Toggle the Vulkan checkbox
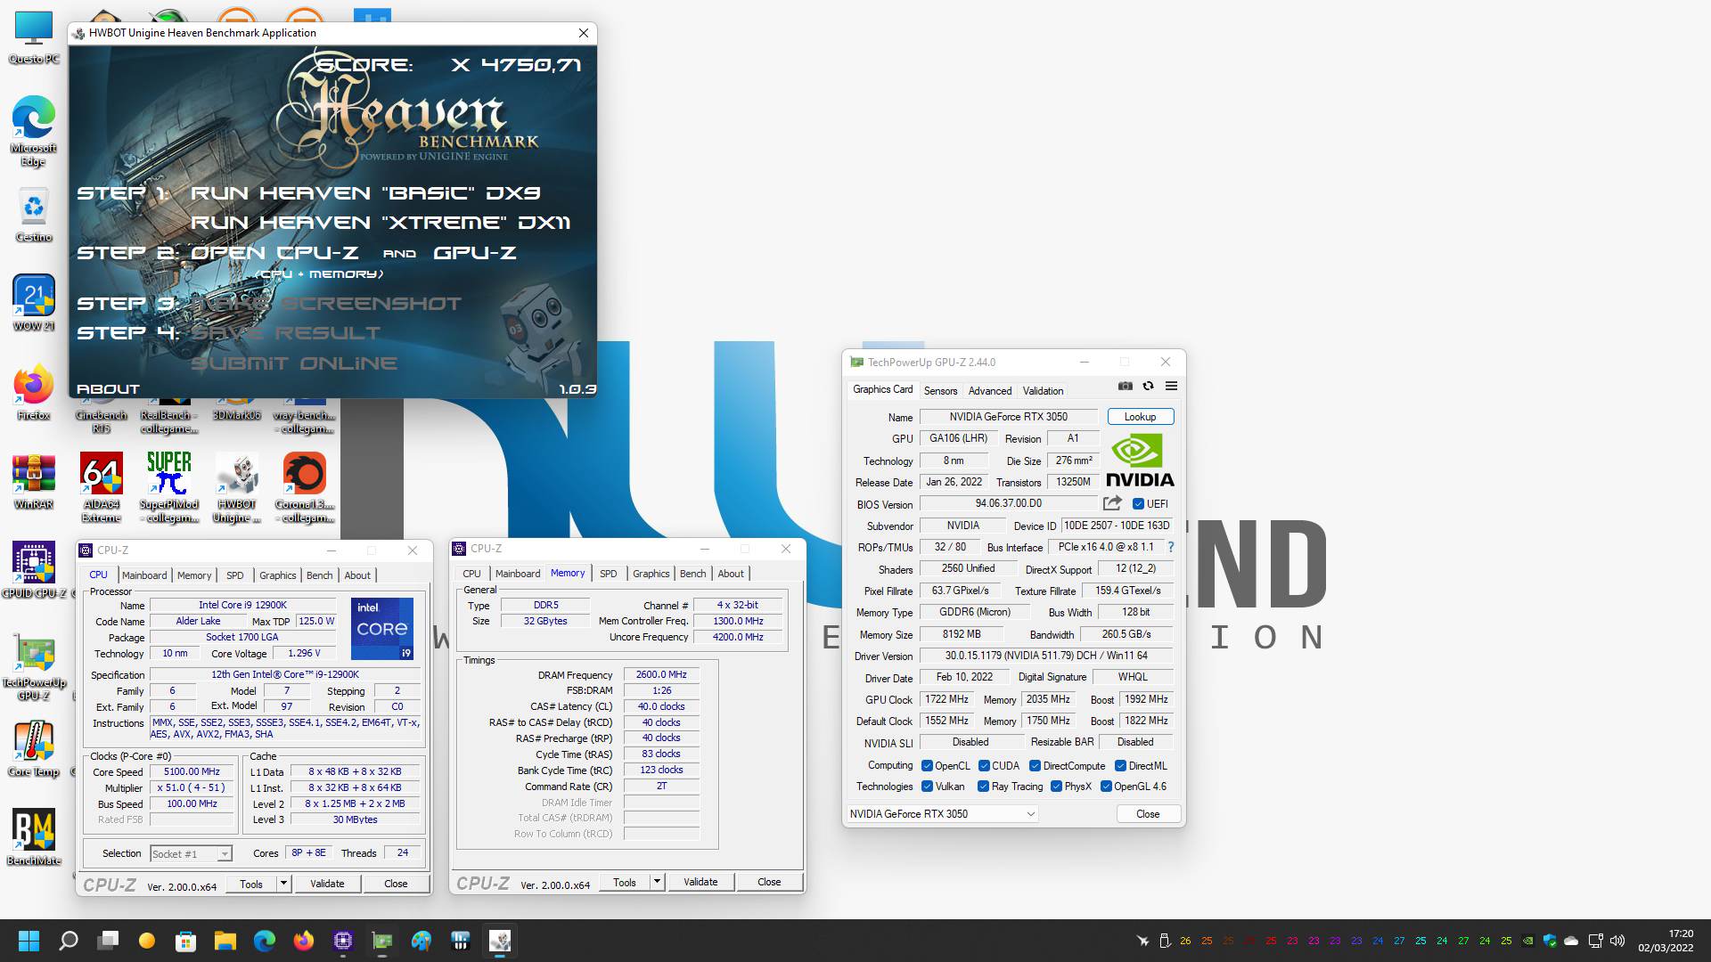This screenshot has height=962, width=1711. click(x=927, y=787)
